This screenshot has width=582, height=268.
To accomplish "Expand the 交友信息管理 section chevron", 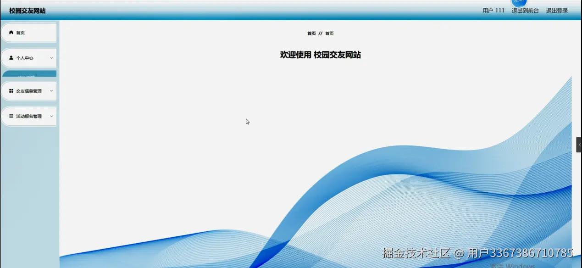I will [x=51, y=91].
